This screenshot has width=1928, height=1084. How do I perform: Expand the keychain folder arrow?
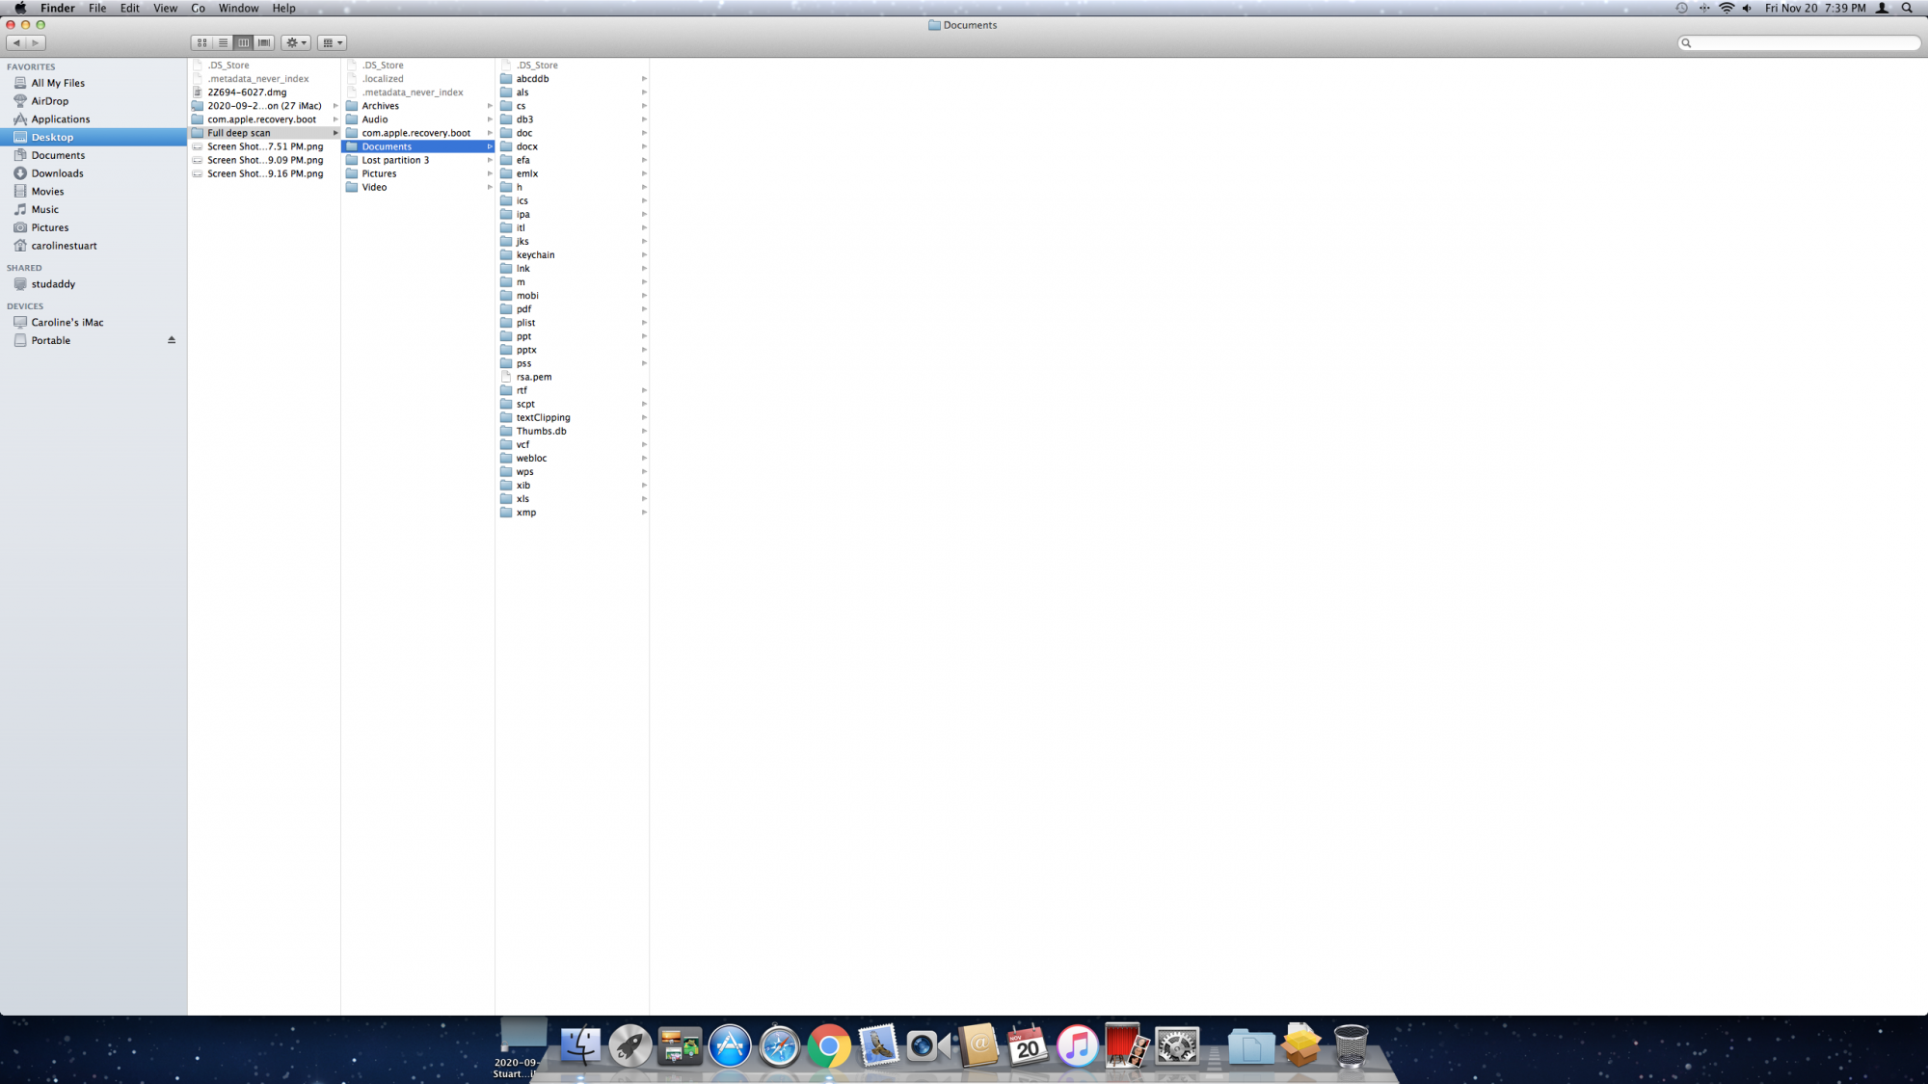point(644,255)
